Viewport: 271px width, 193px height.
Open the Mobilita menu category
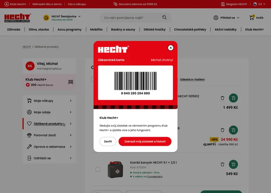[x=96, y=29]
